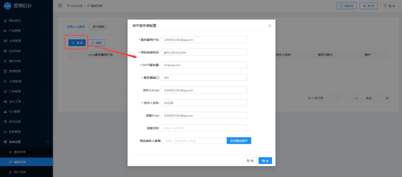
Task: Click the CMS logo badge
Action: [7, 6]
